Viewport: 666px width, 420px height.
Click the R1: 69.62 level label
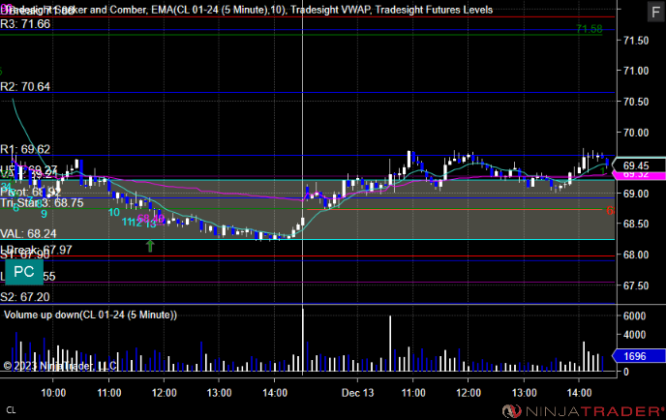(x=25, y=149)
